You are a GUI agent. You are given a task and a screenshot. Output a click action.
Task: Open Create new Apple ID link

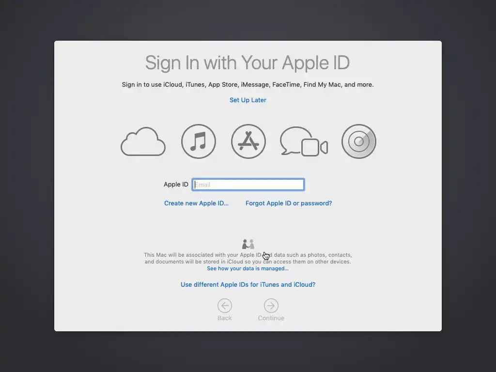point(196,203)
